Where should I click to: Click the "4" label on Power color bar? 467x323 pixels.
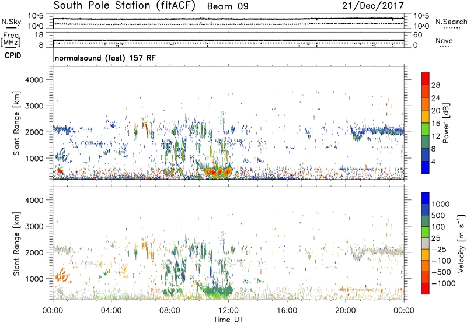(x=433, y=162)
